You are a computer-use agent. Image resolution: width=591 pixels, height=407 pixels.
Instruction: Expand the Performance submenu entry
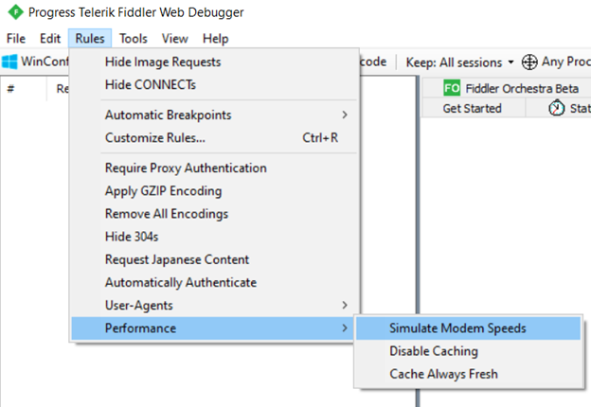(x=213, y=328)
